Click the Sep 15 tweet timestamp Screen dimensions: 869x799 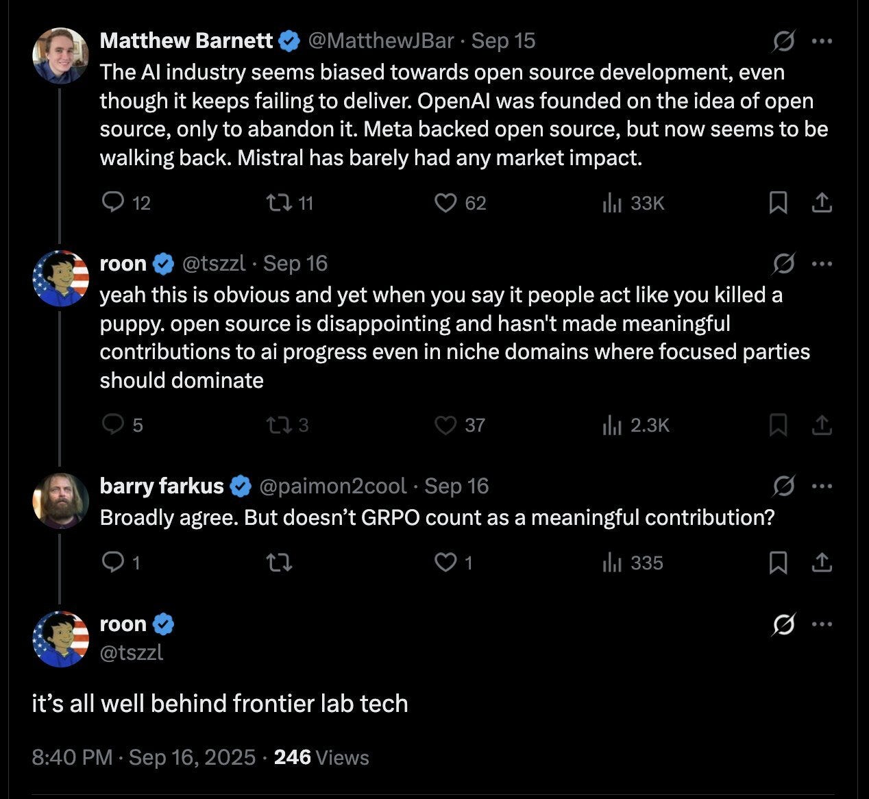pyautogui.click(x=503, y=41)
